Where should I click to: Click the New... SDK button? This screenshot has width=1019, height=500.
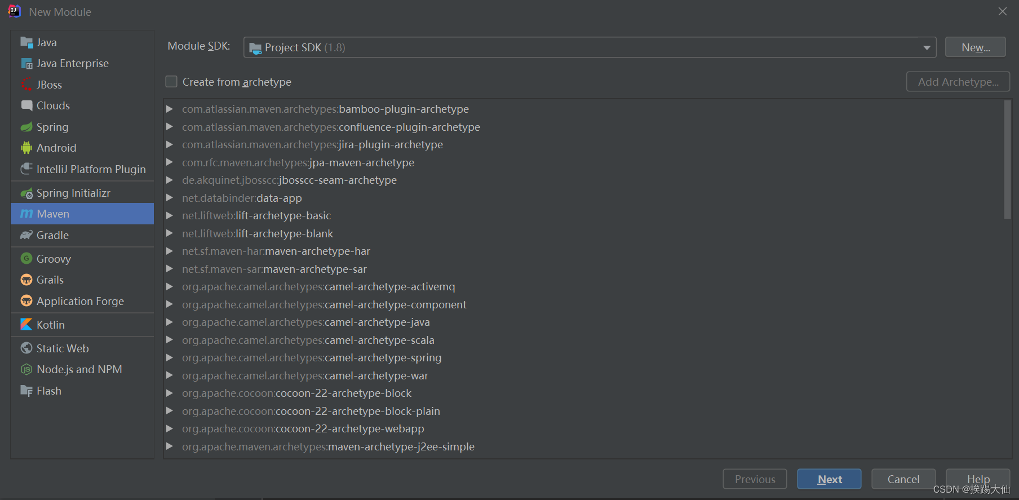click(x=976, y=47)
